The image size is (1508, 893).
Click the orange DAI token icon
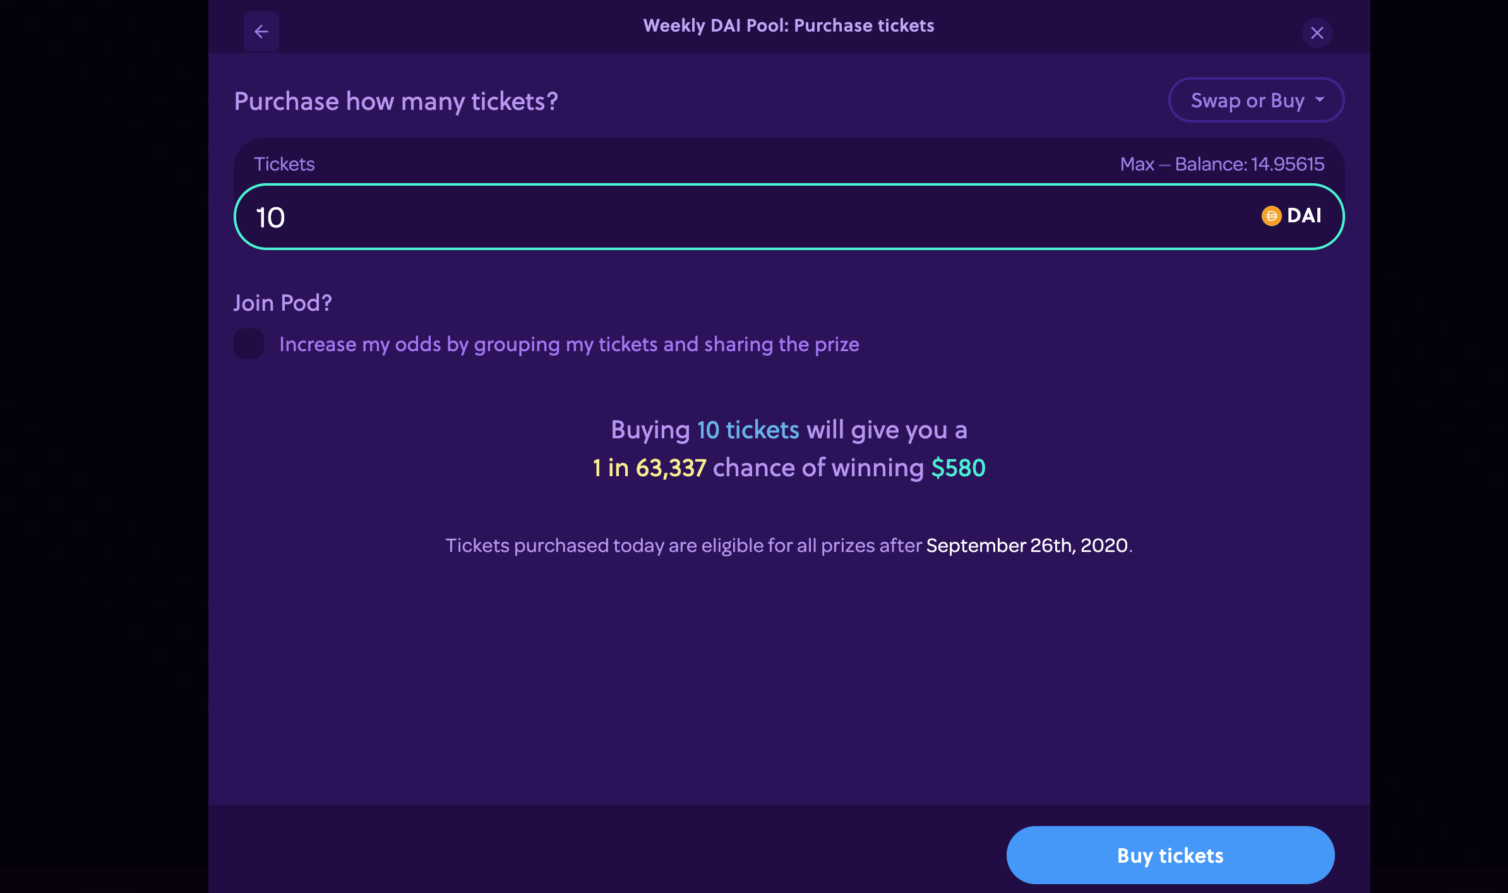tap(1271, 216)
